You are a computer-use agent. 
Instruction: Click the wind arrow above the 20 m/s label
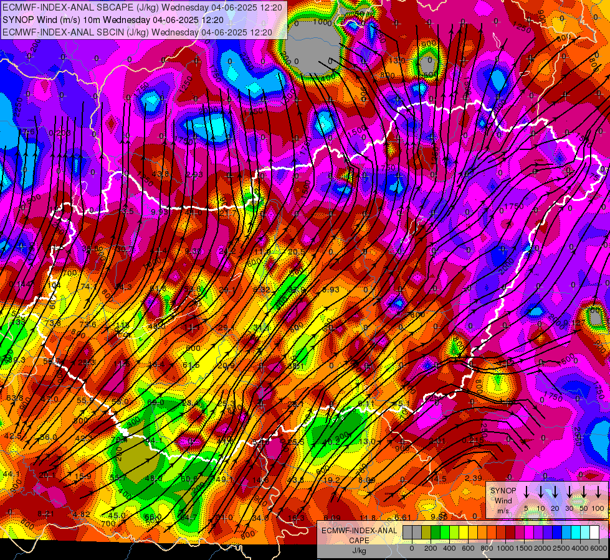click(x=555, y=492)
